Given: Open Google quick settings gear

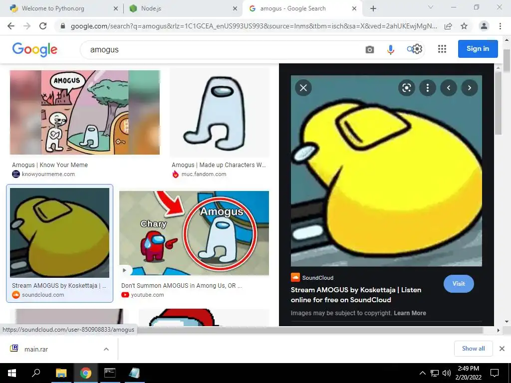Looking at the screenshot, I should tap(417, 49).
